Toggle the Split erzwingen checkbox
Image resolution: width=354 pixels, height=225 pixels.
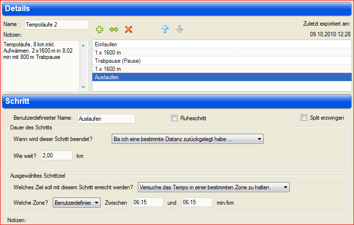pyautogui.click(x=304, y=118)
